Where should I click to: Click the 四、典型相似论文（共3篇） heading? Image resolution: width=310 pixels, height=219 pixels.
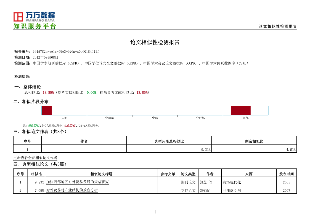coord(40,164)
